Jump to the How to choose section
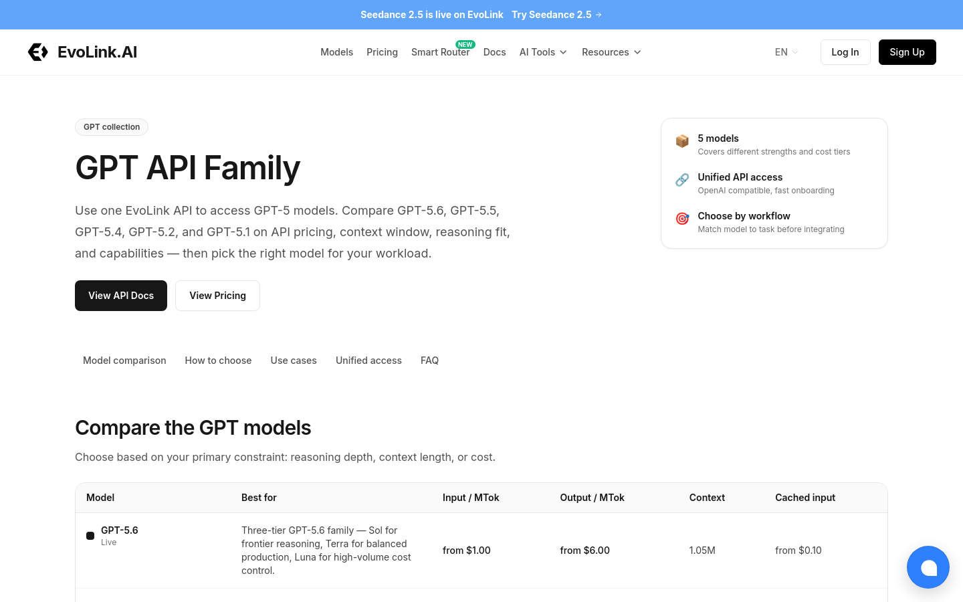 click(x=218, y=361)
